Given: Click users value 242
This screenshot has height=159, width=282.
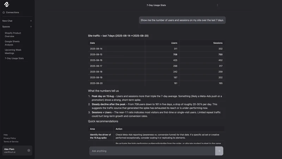Looking at the screenshot, I should (175, 72).
